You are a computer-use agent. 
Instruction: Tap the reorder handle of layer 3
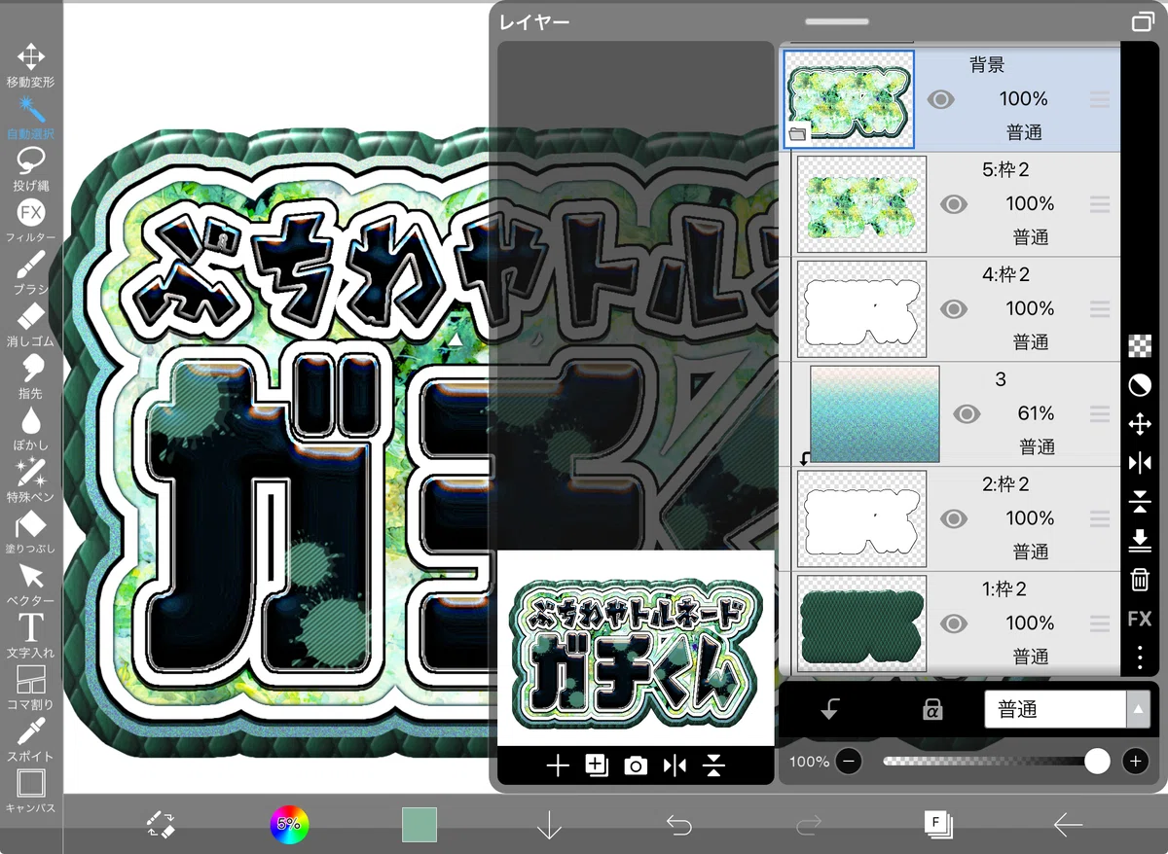1100,414
